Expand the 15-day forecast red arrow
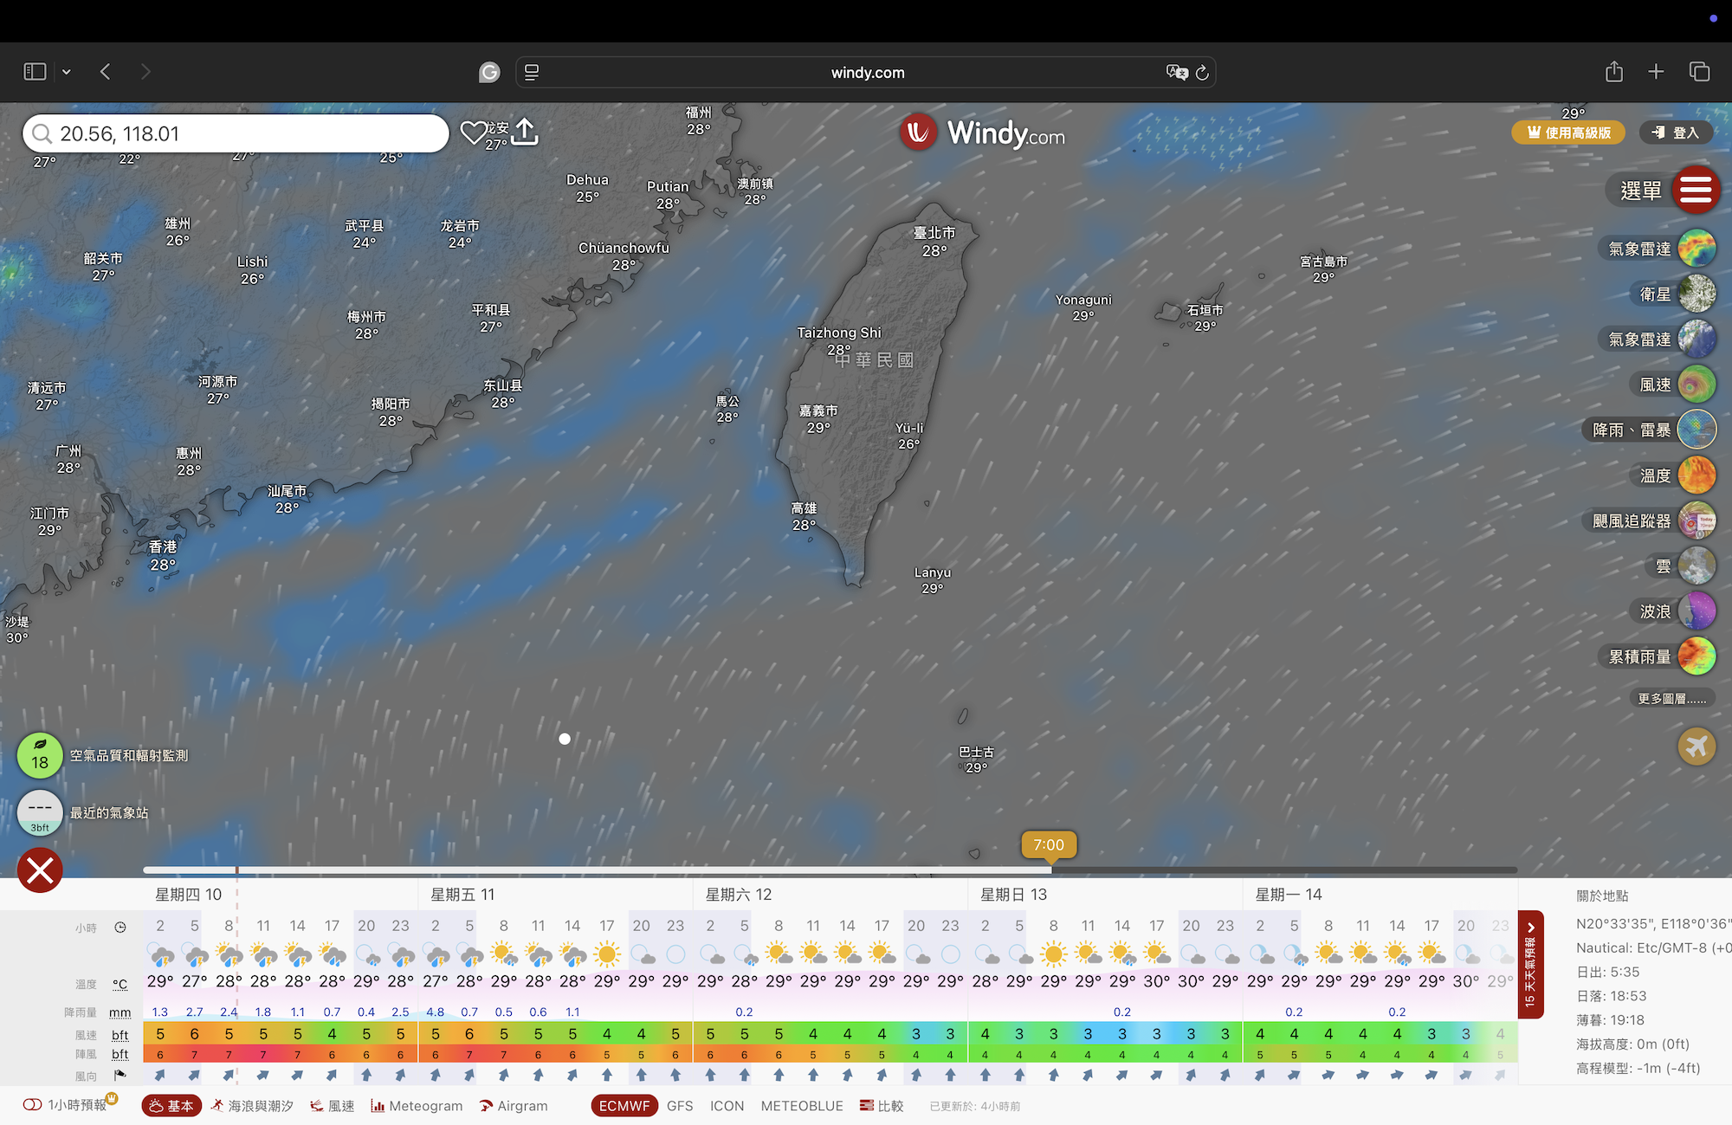Screen dimensions: 1732x1125 click(1530, 928)
